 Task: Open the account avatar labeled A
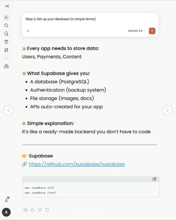point(6,212)
